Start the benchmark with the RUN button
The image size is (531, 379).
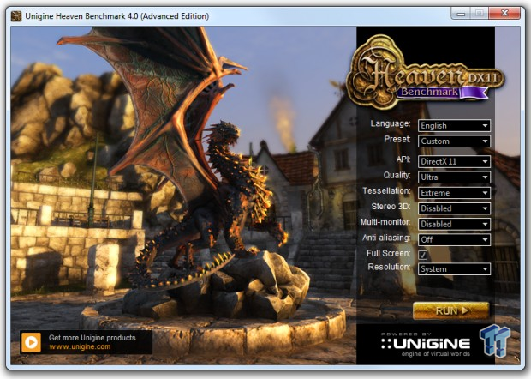click(x=451, y=310)
